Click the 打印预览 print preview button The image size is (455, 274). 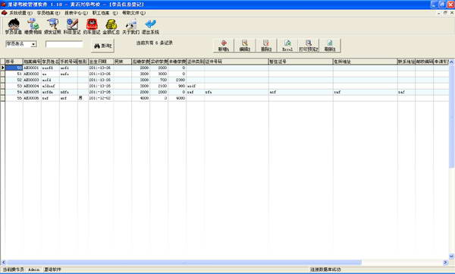coord(309,46)
